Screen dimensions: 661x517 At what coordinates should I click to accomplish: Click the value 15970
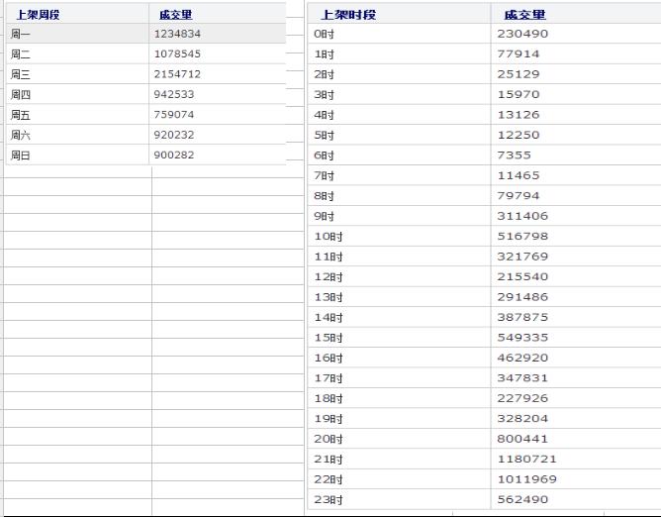[519, 94]
